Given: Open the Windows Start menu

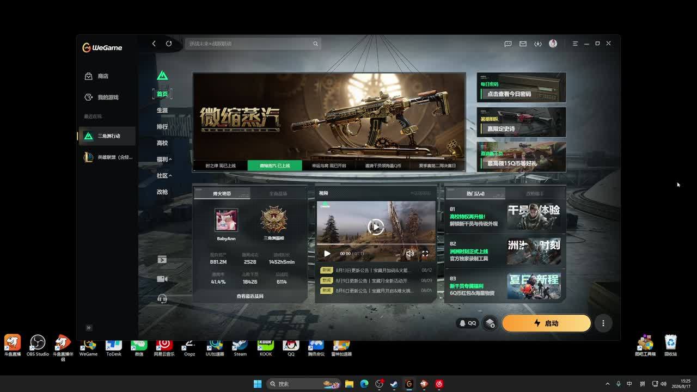Looking at the screenshot, I should point(258,384).
